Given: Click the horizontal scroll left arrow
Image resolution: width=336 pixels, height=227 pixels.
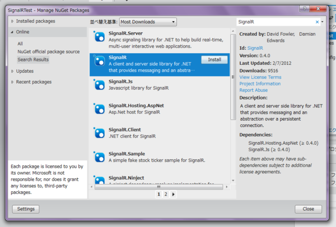Looking at the screenshot, I should [x=91, y=187].
